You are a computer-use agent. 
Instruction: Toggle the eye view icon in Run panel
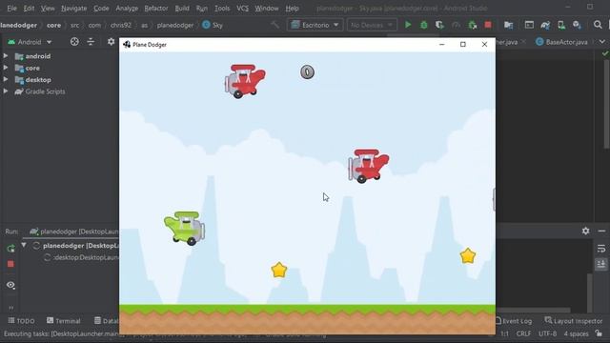tap(10, 285)
